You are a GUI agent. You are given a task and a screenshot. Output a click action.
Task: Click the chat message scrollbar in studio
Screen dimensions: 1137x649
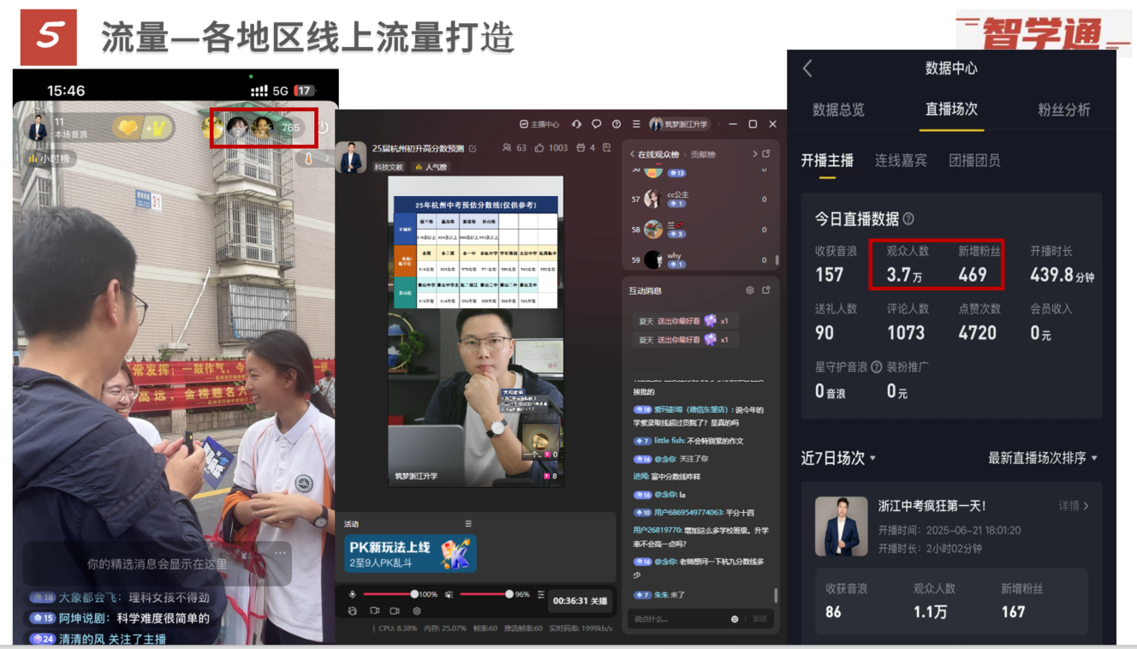click(777, 595)
